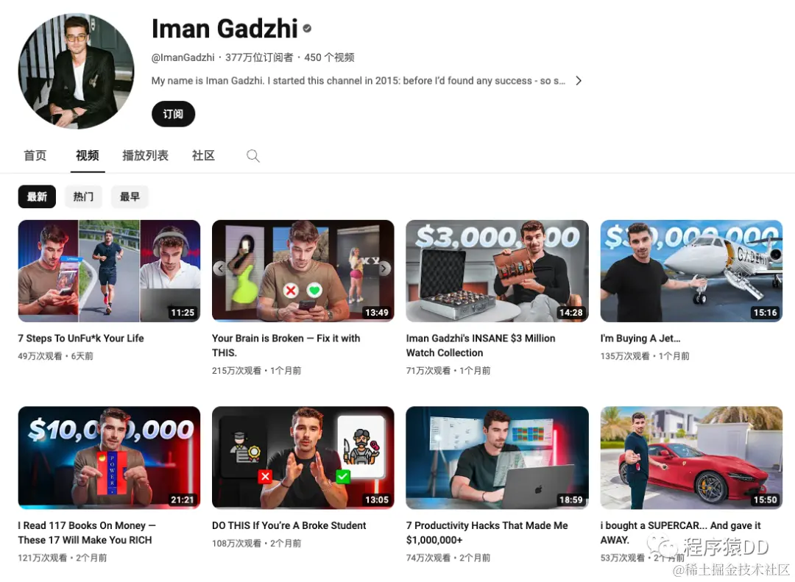Select the 热门 sort chip
The width and height of the screenshot is (795, 582).
(84, 196)
